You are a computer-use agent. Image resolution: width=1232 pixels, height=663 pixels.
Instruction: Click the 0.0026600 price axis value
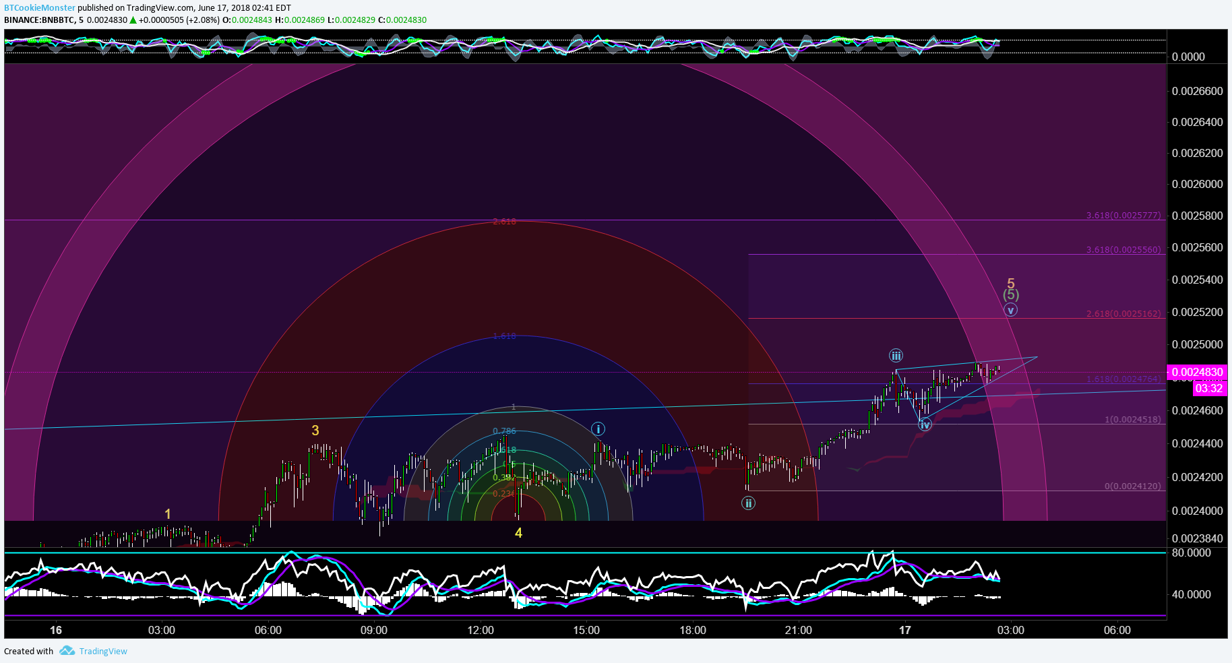(1197, 91)
